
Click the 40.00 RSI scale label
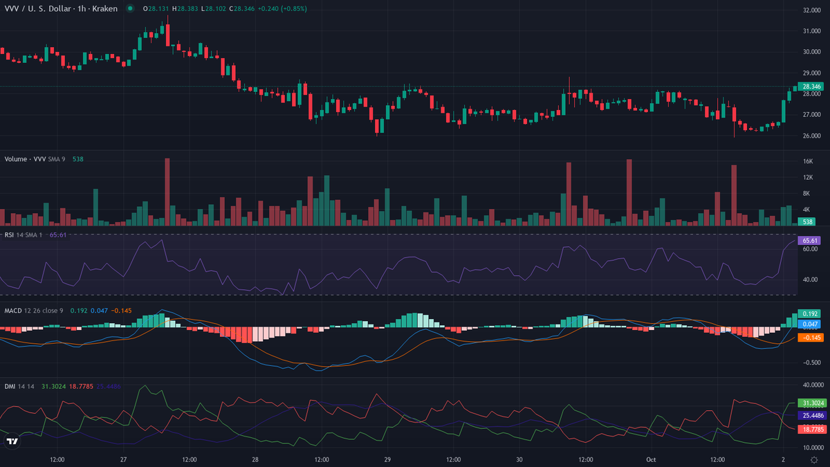[809, 280]
